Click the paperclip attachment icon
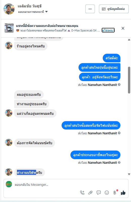The image size is (131, 202). [x=90, y=193]
